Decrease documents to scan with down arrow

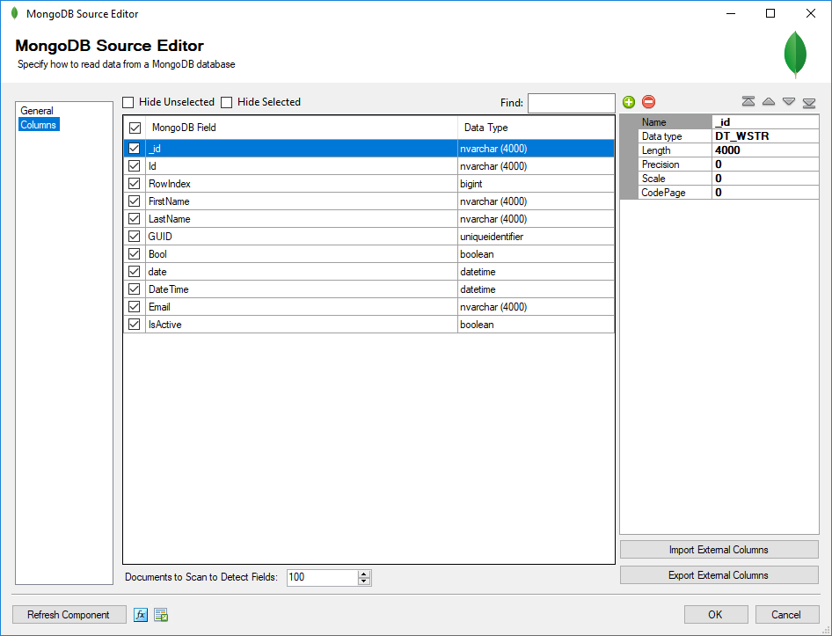[x=364, y=581]
